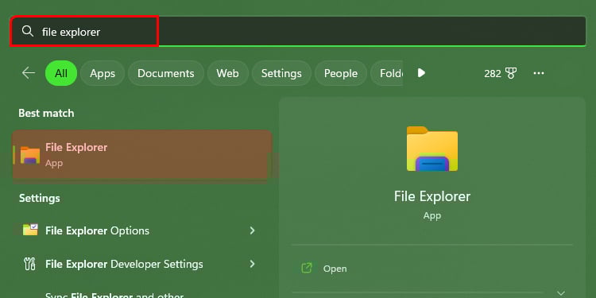Click the Developer Settings tools icon
596x298 pixels.
tap(29, 264)
